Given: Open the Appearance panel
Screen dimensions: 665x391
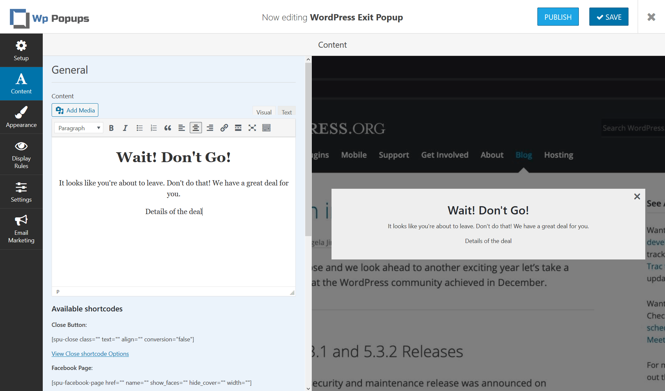Looking at the screenshot, I should pos(21,117).
